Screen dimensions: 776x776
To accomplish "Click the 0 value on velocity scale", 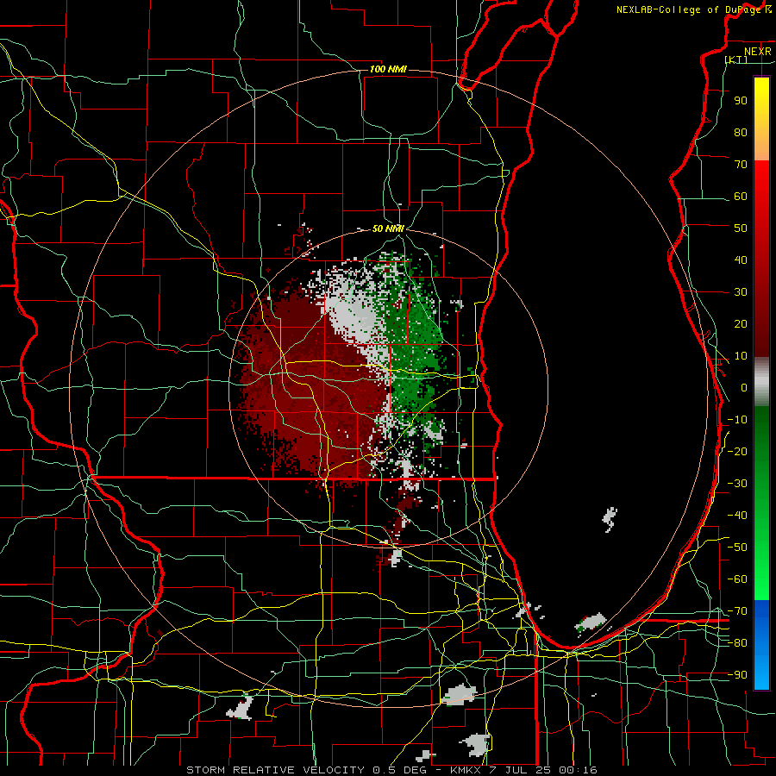I will (x=744, y=387).
